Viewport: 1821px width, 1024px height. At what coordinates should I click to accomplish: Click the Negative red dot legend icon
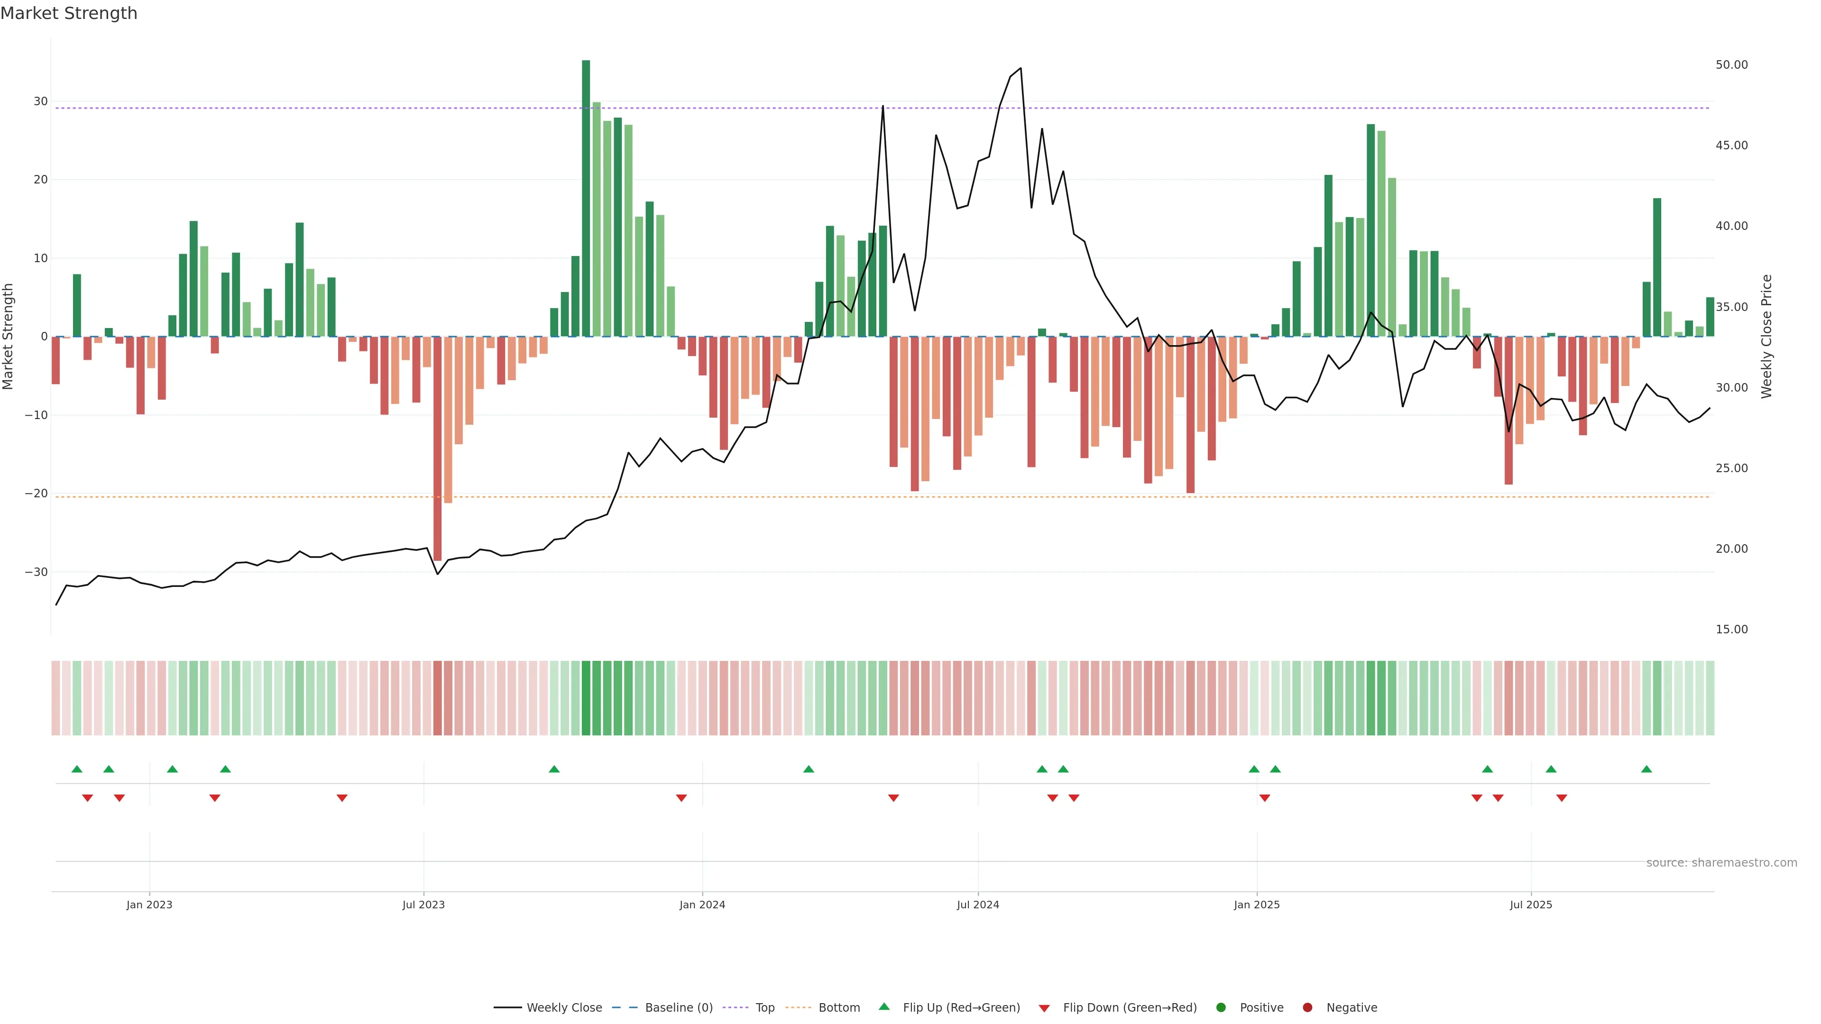[x=1307, y=1008]
